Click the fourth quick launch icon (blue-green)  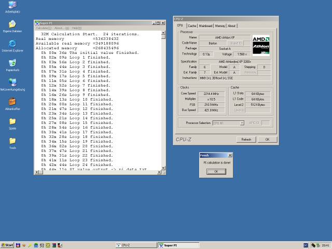pyautogui.click(x=36, y=245)
